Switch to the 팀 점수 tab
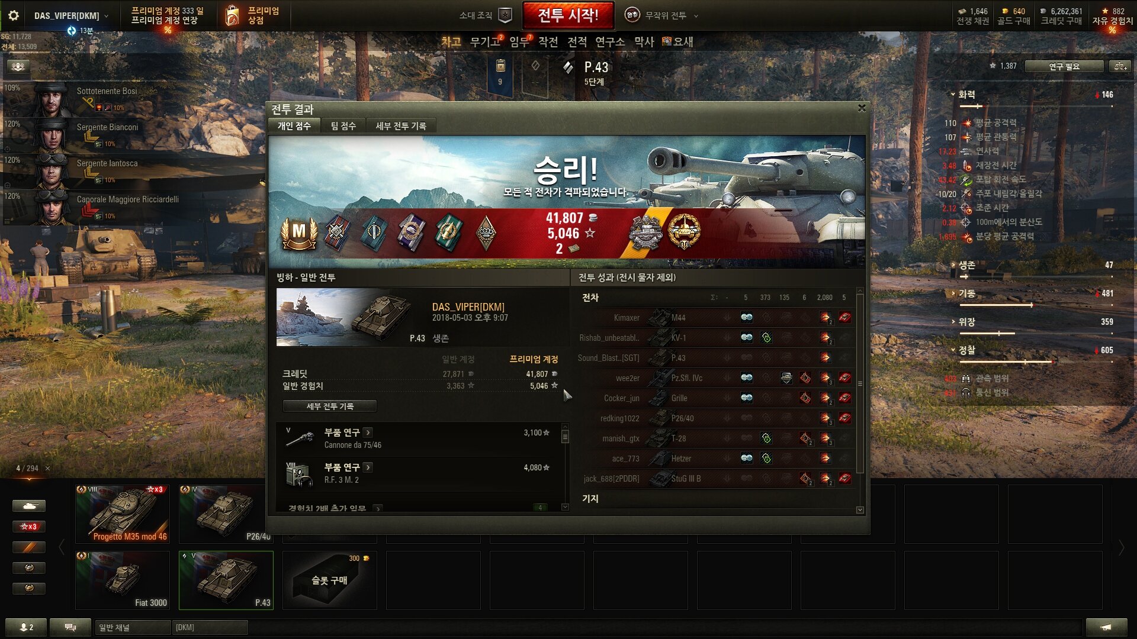The height and width of the screenshot is (639, 1137). coord(343,126)
